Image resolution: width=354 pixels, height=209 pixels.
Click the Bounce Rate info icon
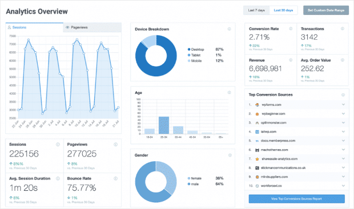pyautogui.click(x=115, y=178)
